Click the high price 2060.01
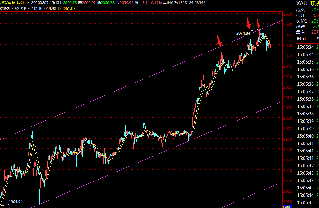The height and width of the screenshot is (208, 319). coord(89,3)
